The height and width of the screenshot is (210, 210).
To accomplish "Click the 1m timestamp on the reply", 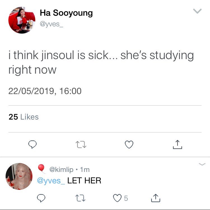I will tap(85, 170).
